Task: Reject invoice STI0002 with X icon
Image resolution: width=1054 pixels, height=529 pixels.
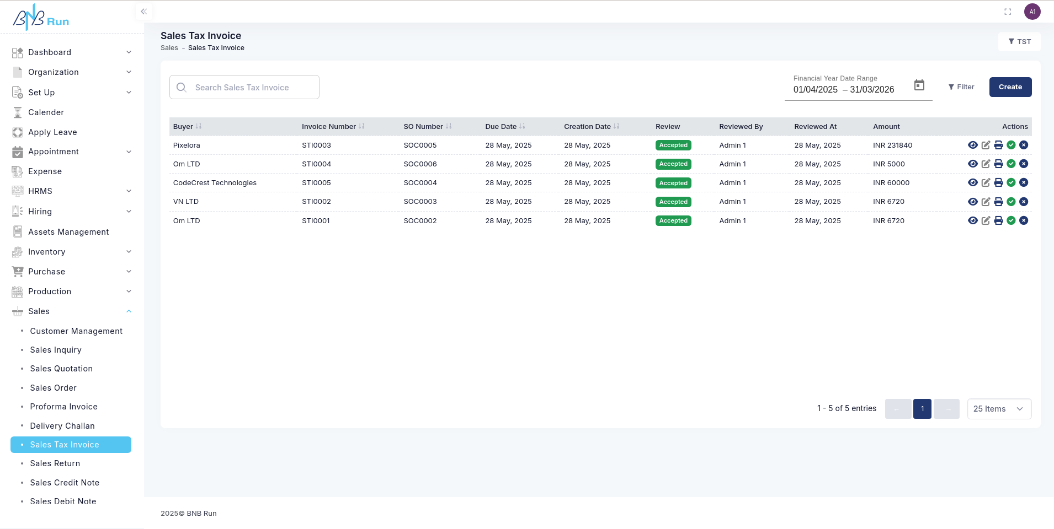Action: click(x=1024, y=202)
